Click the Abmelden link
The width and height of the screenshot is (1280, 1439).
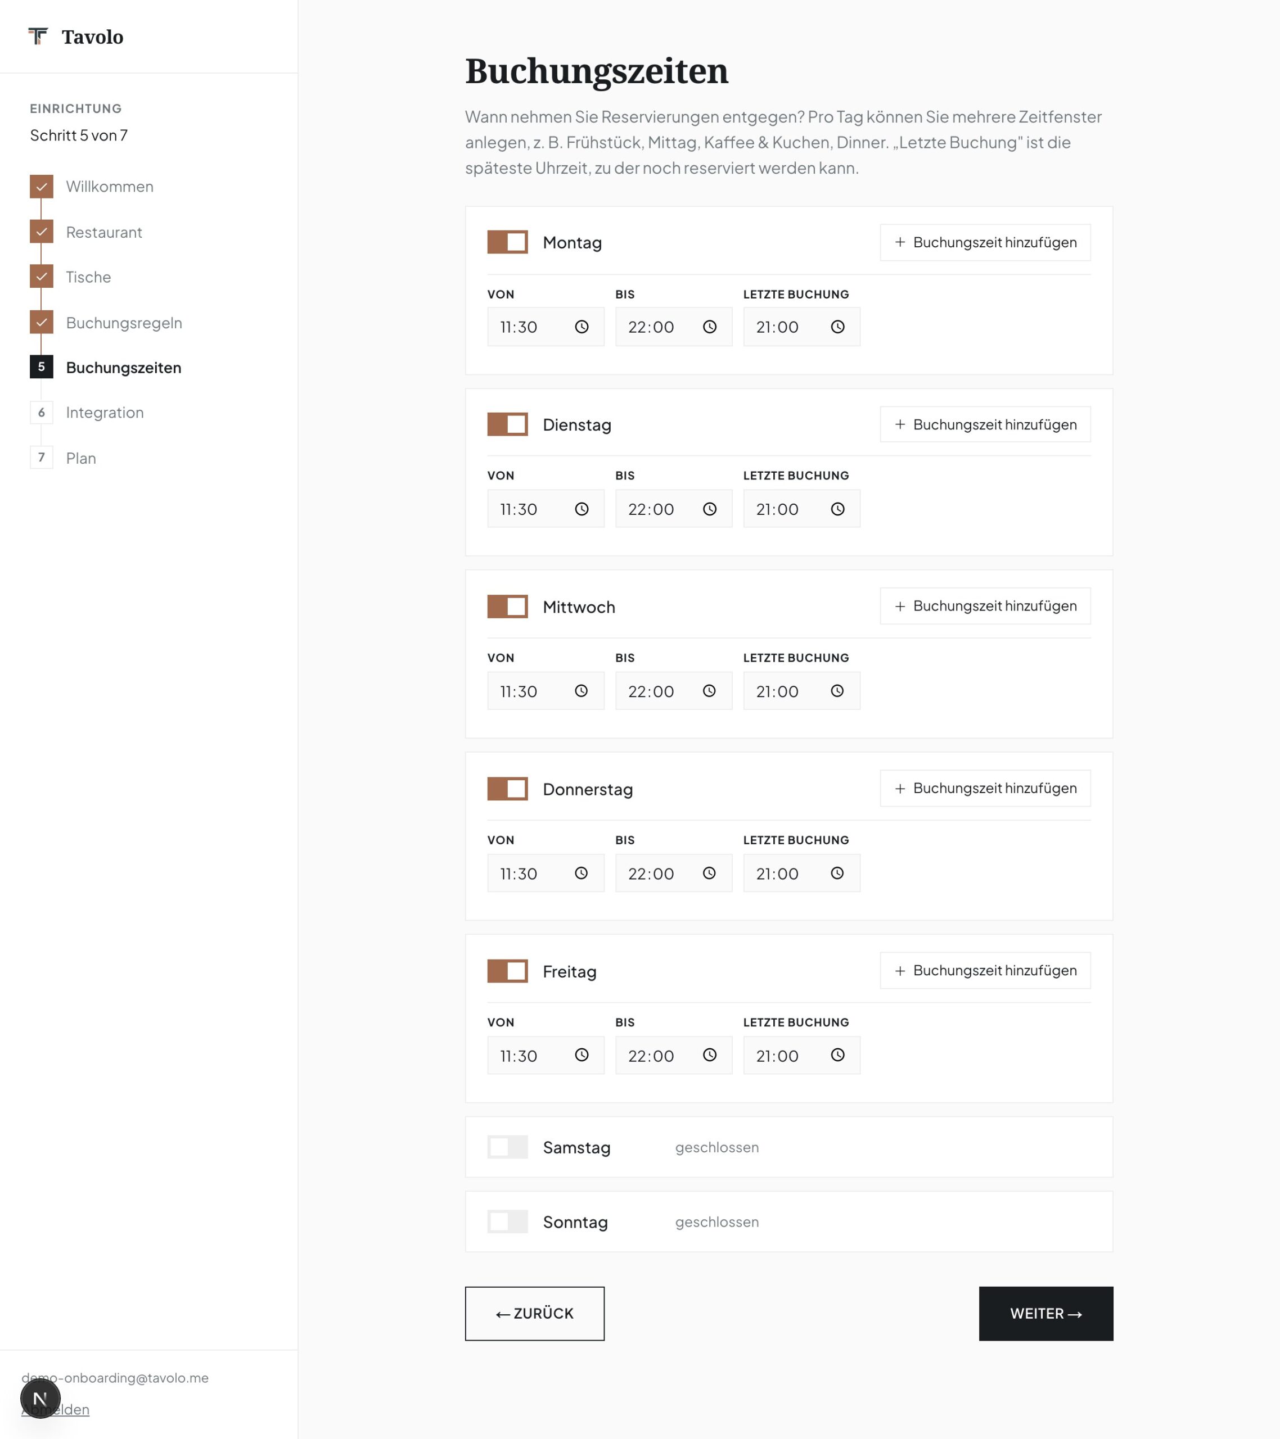coord(56,1409)
